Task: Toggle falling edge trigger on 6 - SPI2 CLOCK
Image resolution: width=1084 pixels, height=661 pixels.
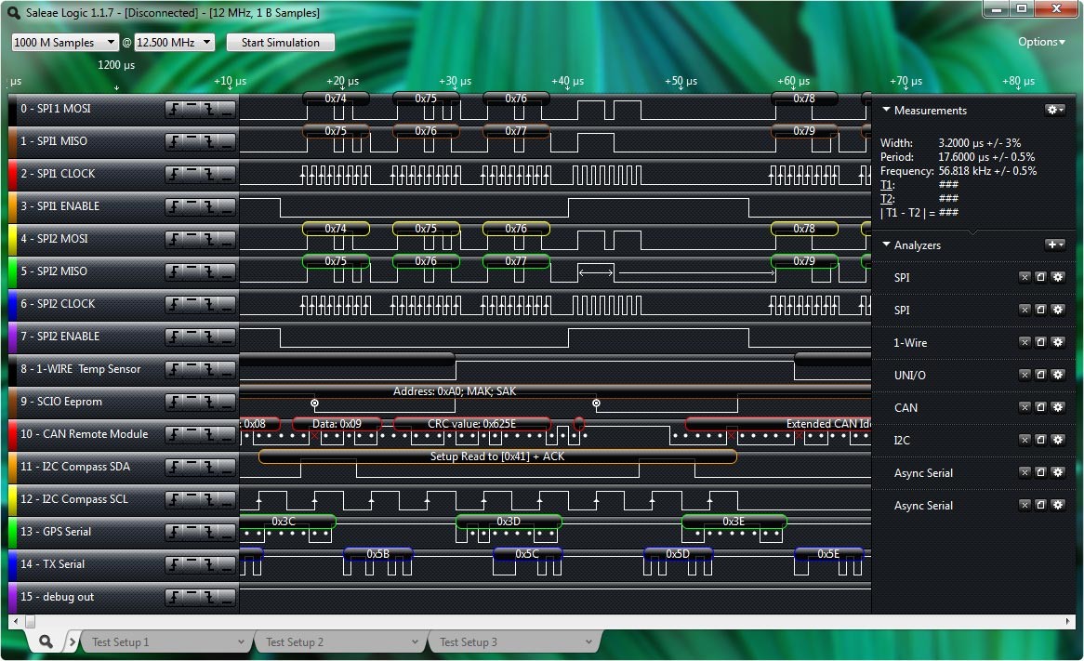Action: tap(209, 303)
